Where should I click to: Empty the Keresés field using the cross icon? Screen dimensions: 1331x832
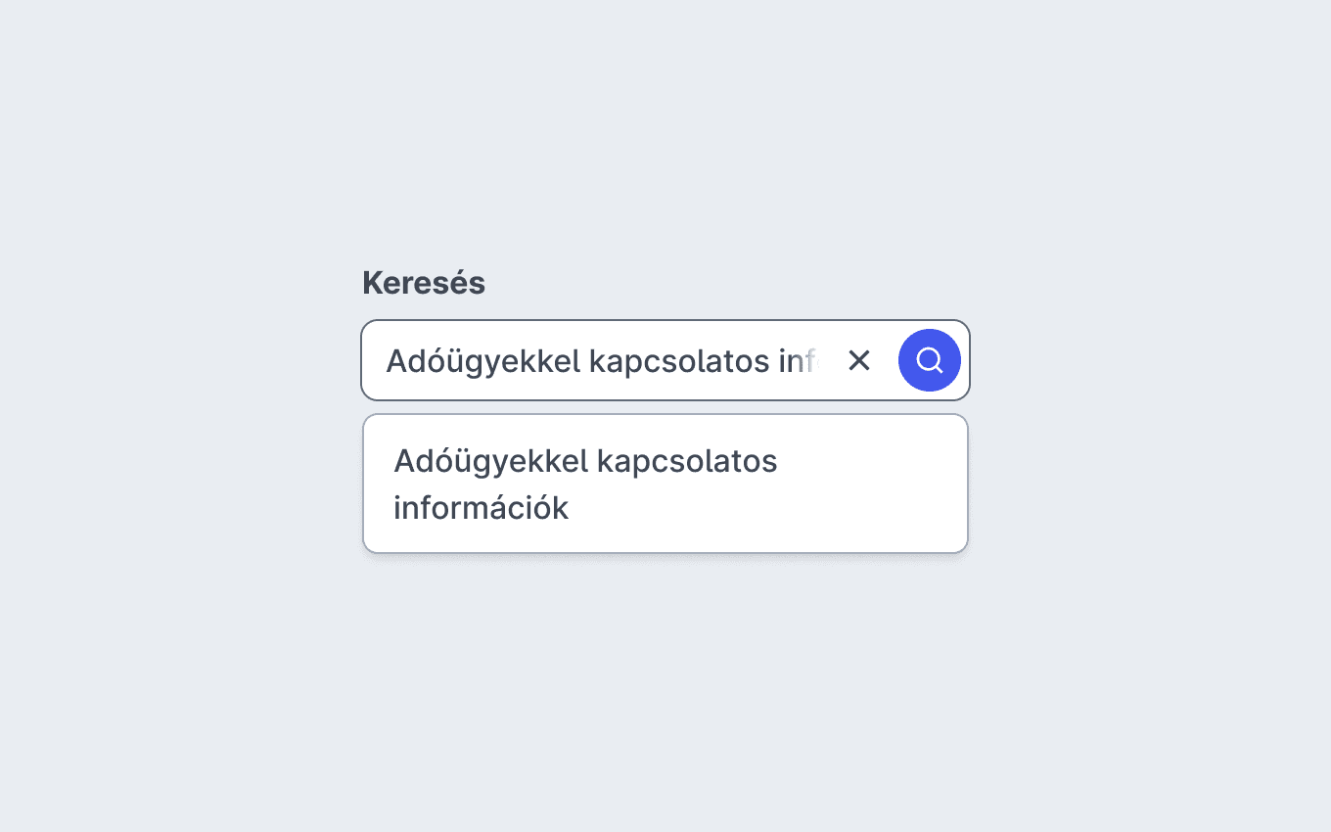point(859,360)
